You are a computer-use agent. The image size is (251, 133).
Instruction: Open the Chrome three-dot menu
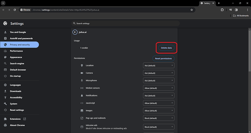[x=247, y=10]
